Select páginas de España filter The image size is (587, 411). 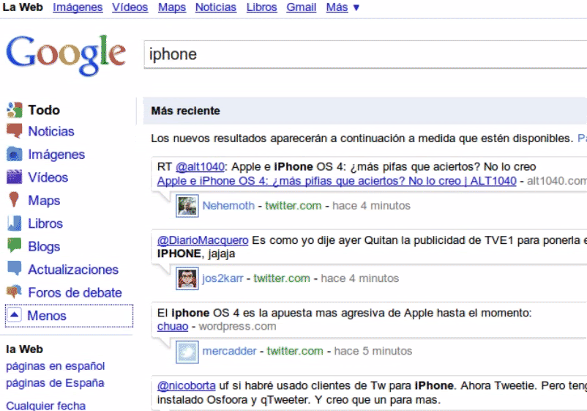[55, 383]
